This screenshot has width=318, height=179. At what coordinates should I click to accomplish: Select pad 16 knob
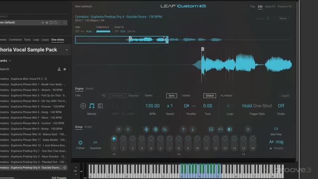pyautogui.click(x=252, y=139)
